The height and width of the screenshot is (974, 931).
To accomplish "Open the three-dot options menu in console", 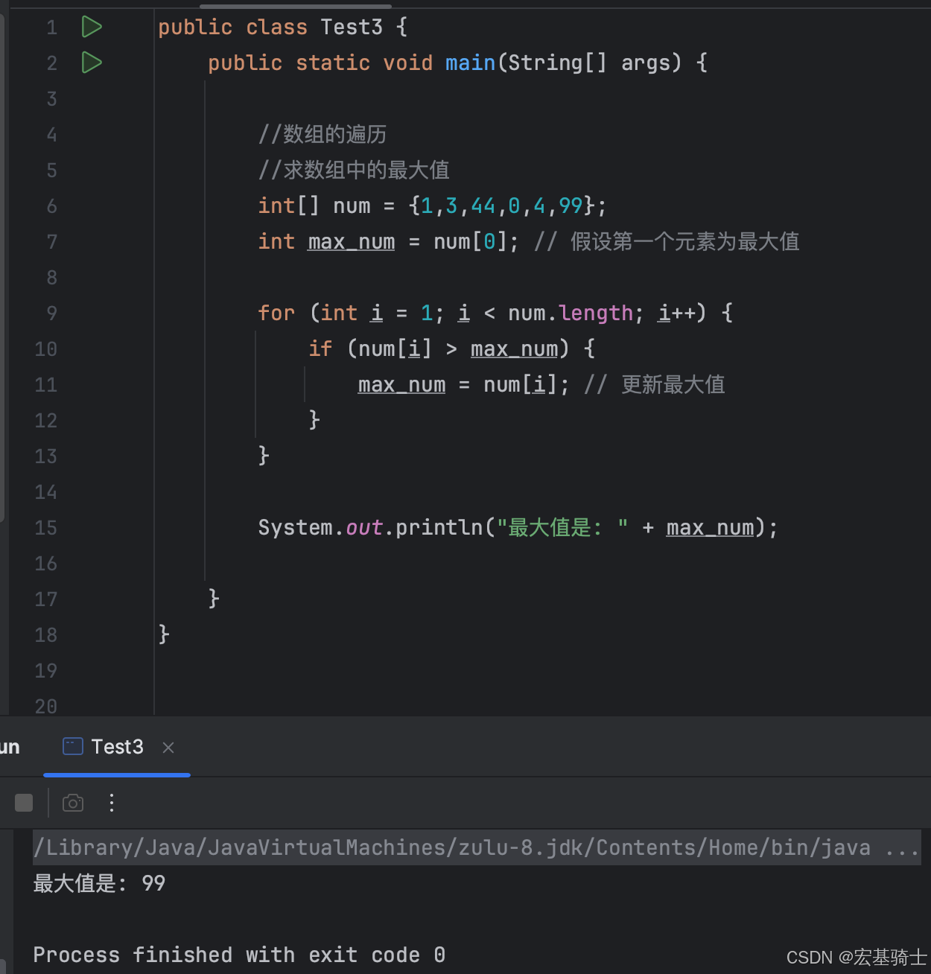I will click(x=111, y=802).
